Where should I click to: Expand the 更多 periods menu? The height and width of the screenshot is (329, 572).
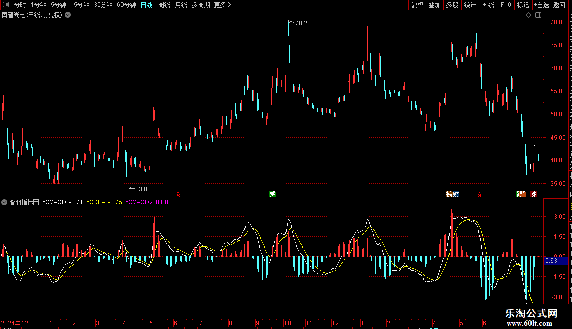pyautogui.click(x=222, y=5)
